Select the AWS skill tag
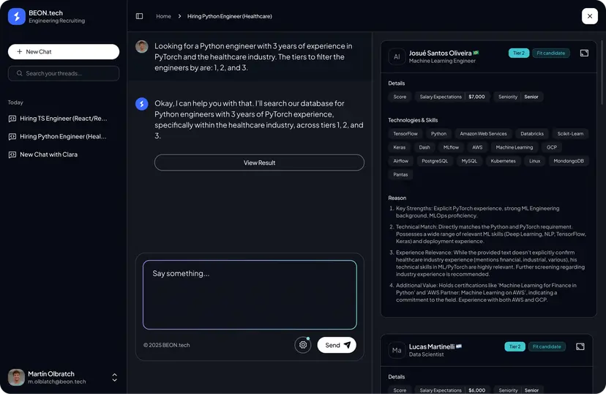 tap(477, 147)
